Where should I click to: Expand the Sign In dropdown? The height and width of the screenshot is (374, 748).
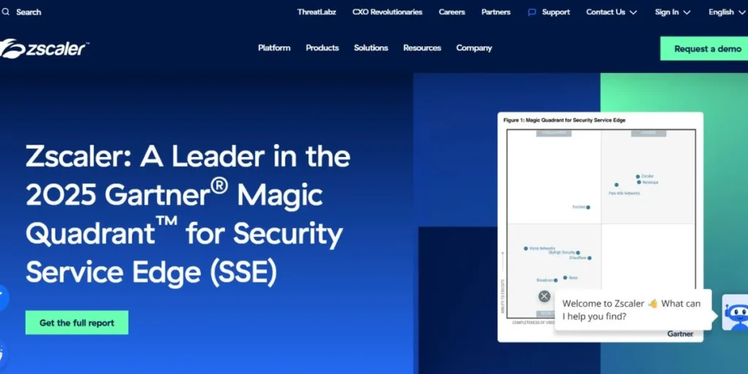[x=673, y=12]
